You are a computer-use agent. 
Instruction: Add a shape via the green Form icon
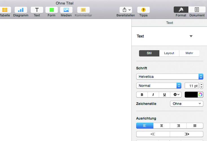click(52, 10)
